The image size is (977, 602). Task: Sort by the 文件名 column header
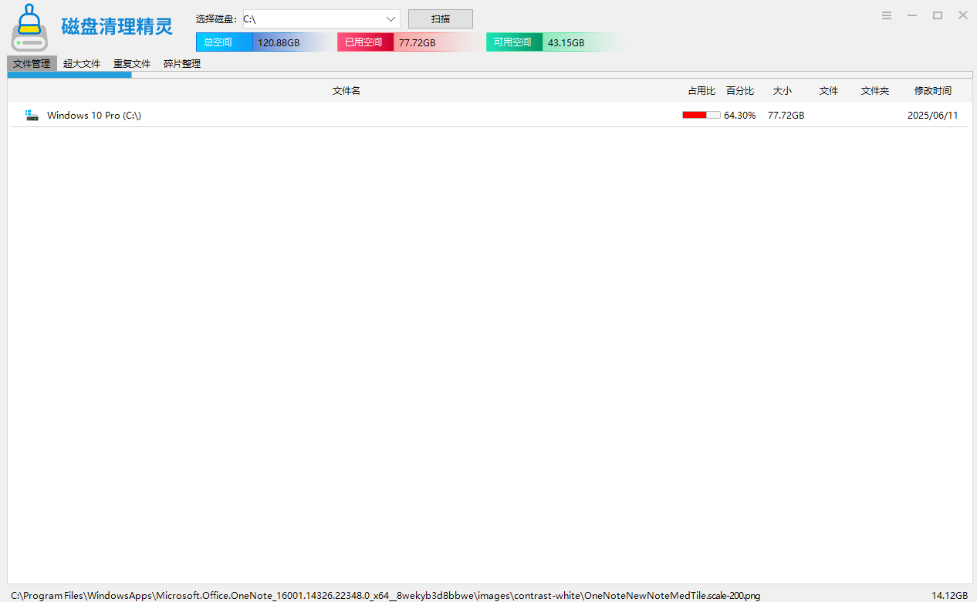[347, 91]
